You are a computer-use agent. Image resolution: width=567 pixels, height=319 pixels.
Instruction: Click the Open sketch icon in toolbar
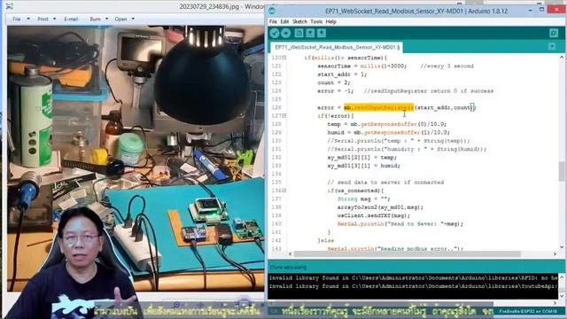click(310, 34)
